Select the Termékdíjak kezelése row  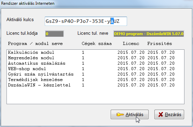(x=95, y=80)
